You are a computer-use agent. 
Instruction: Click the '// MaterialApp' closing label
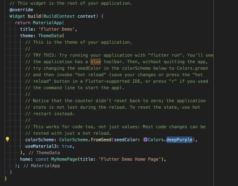[42, 166]
